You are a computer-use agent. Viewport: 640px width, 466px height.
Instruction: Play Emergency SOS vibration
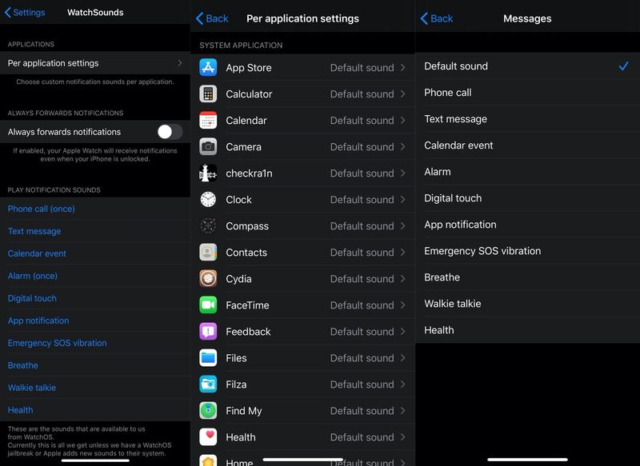[x=57, y=343]
